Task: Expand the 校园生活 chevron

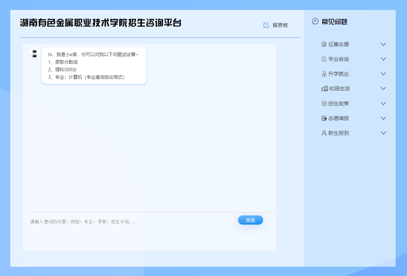Action: click(383, 89)
